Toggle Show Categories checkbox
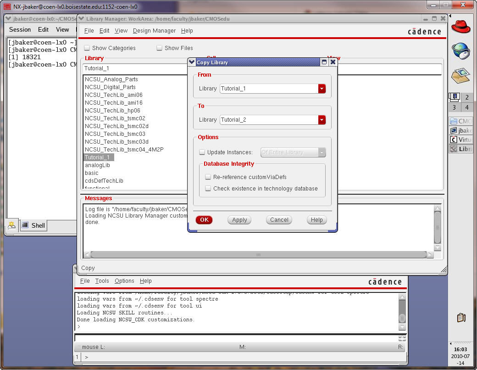 [x=87, y=48]
